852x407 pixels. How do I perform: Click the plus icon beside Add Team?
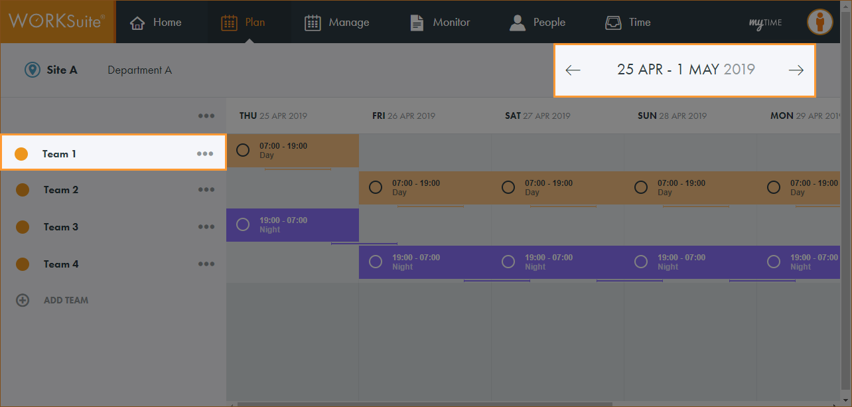pos(23,300)
